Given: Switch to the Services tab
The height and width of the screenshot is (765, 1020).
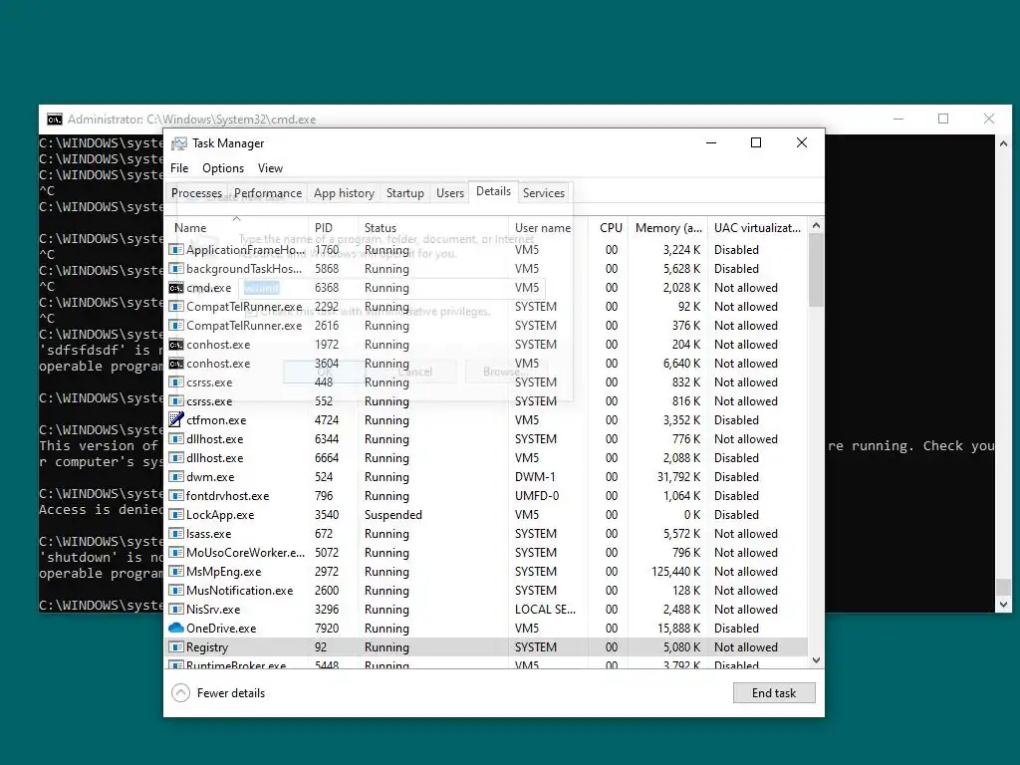Looking at the screenshot, I should click(x=544, y=193).
